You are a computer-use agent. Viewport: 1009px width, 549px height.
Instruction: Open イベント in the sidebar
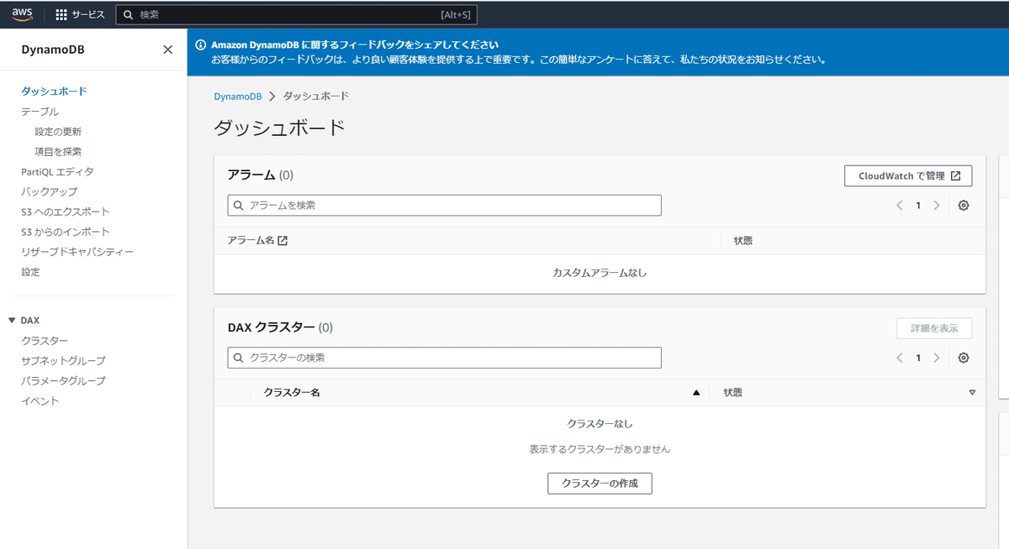(40, 401)
